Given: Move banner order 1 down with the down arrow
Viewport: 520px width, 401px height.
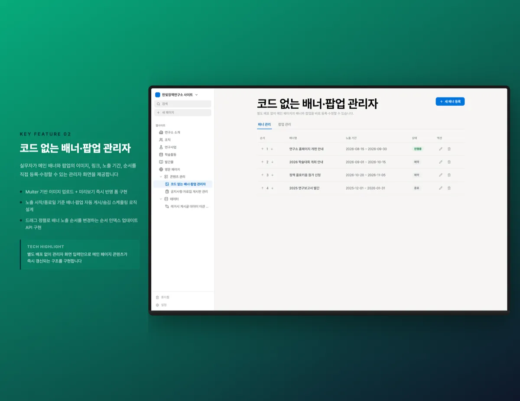Looking at the screenshot, I should pyautogui.click(x=272, y=149).
